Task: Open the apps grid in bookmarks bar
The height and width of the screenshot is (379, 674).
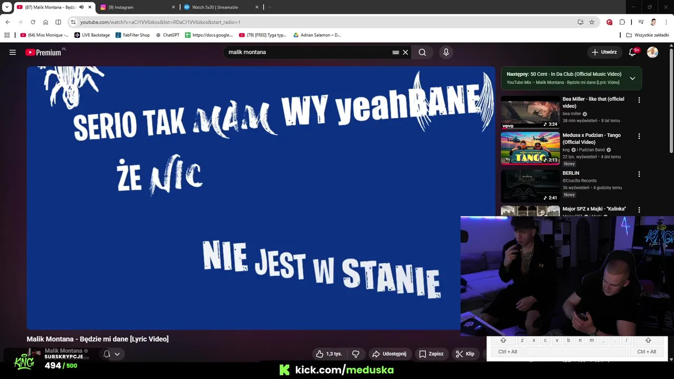Action: click(7, 35)
